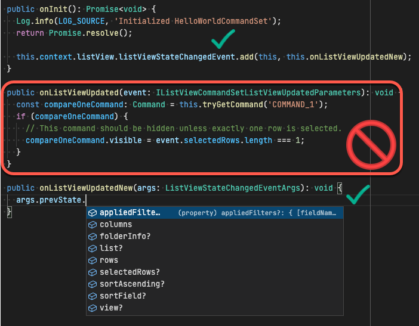Click listViewStateChangedEvent in the code
Image resolution: width=419 pixels, height=326 pixels.
(x=177, y=57)
